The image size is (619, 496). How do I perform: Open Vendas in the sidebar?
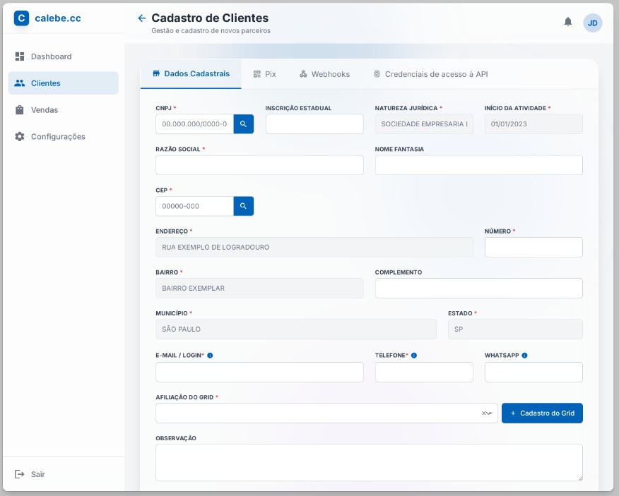pyautogui.click(x=44, y=110)
